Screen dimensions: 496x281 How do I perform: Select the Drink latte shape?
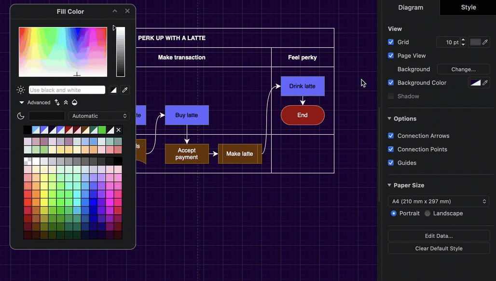pyautogui.click(x=303, y=86)
